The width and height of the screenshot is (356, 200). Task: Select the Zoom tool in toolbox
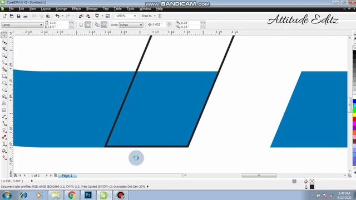coord(4,56)
